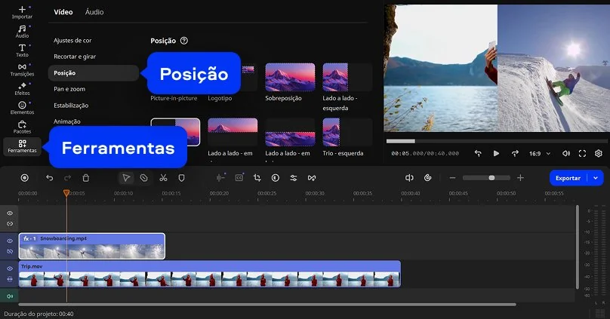Click the undo arrow in timeline toolbar
The width and height of the screenshot is (610, 319).
tap(50, 178)
